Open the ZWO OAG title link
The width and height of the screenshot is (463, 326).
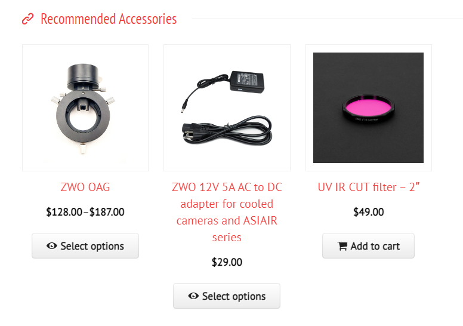click(x=85, y=187)
